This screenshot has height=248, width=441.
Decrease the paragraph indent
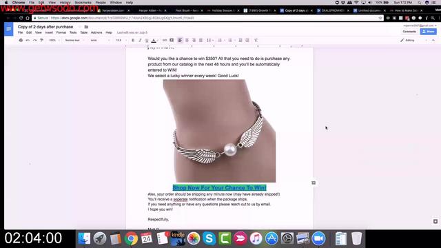coord(240,41)
